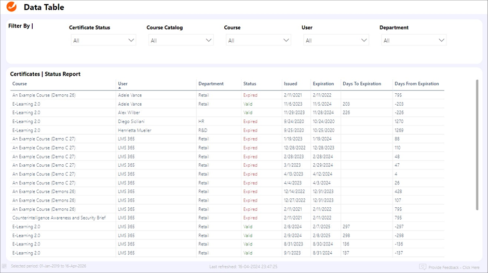Click the Counterintelligence Awareness and Security Brief course
Viewport: 488px width, 273px height.
coord(59,218)
